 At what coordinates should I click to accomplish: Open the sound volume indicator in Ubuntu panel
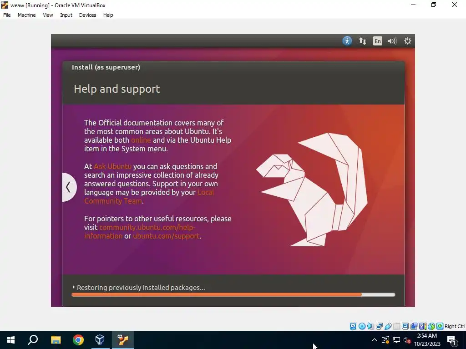point(392,41)
